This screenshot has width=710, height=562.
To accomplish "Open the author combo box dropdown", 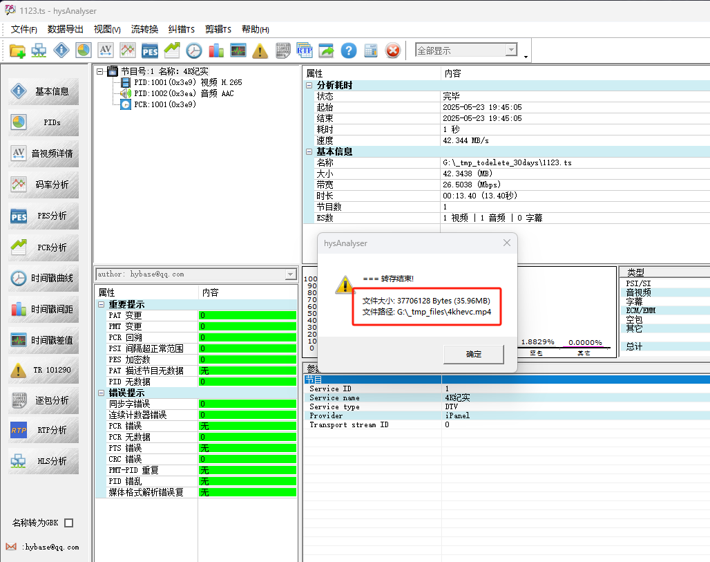I will point(290,274).
